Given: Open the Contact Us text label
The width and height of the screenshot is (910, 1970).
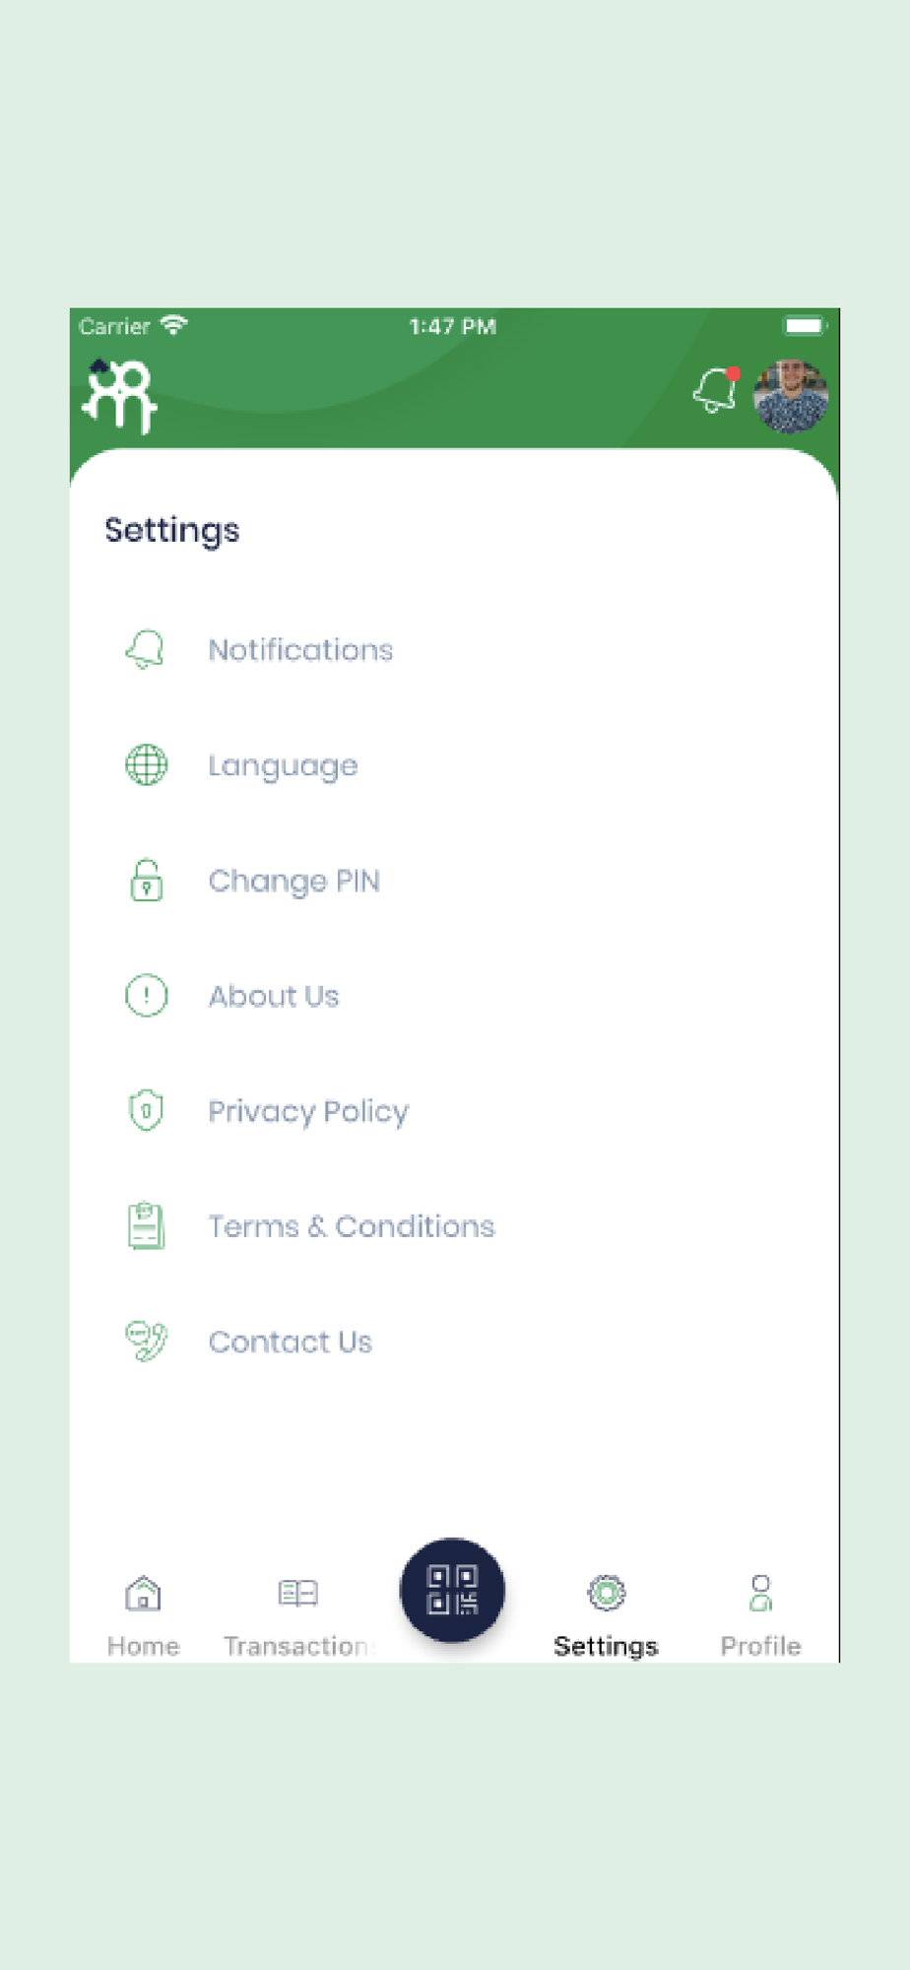Looking at the screenshot, I should pyautogui.click(x=291, y=1342).
